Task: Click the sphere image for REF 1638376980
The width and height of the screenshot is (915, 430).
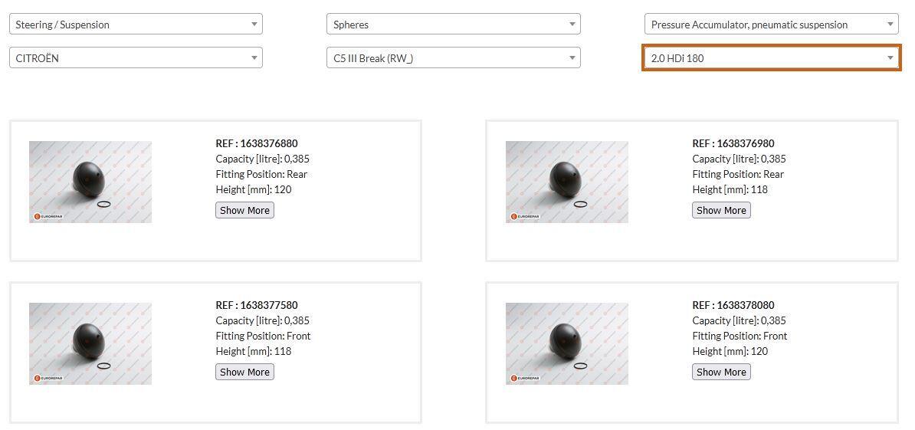Action: (567, 182)
